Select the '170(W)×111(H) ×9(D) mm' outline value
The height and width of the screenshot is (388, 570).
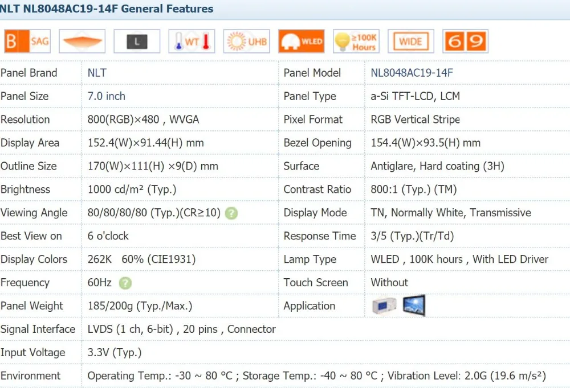click(153, 166)
